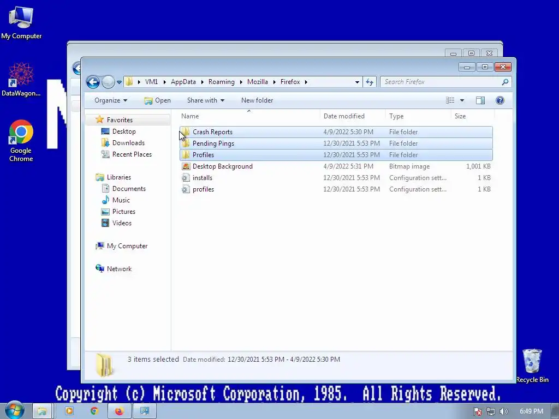Click the Google Chrome desktop shortcut
The width and height of the screenshot is (559, 419).
click(21, 141)
